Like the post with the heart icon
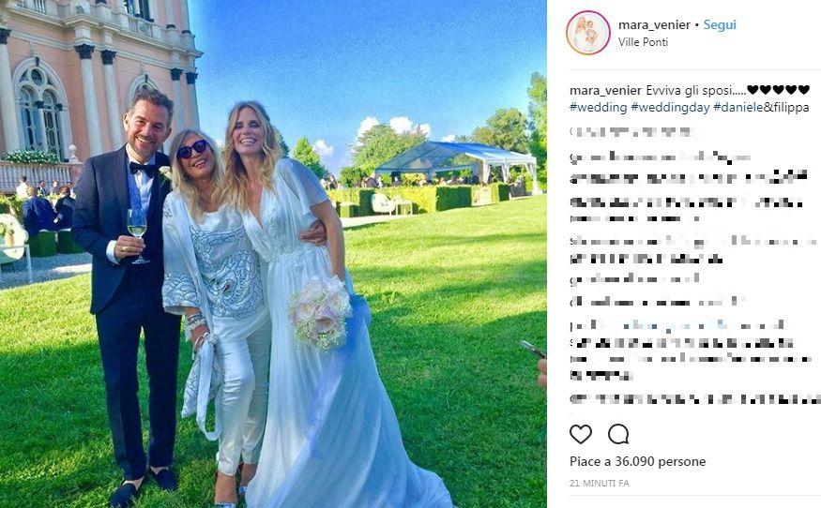This screenshot has width=821, height=508. (581, 434)
